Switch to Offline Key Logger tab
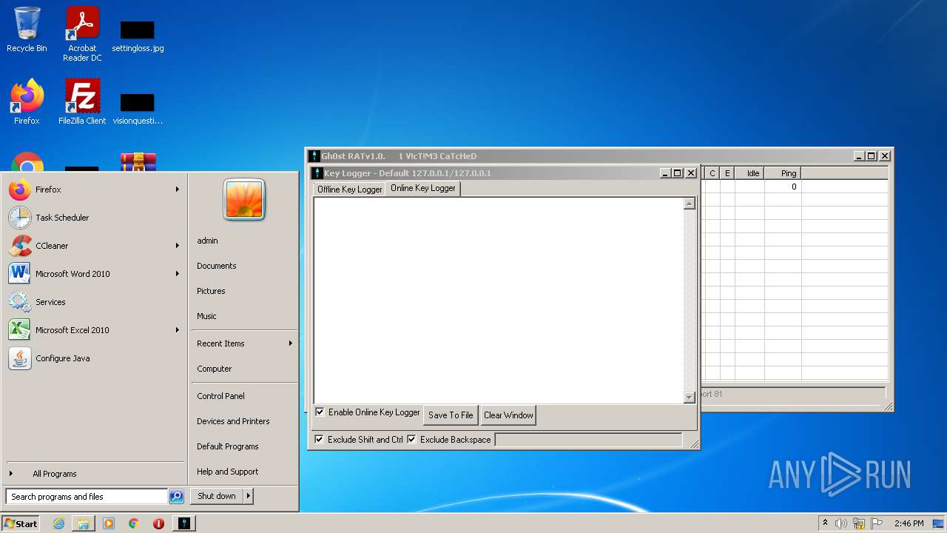Screen dimensions: 947x533 [349, 190]
